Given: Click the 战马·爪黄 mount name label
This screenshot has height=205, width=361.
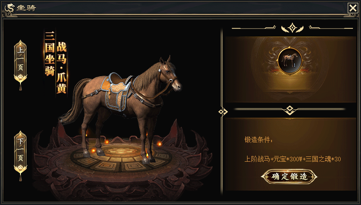Looking at the screenshot, I should [x=61, y=67].
